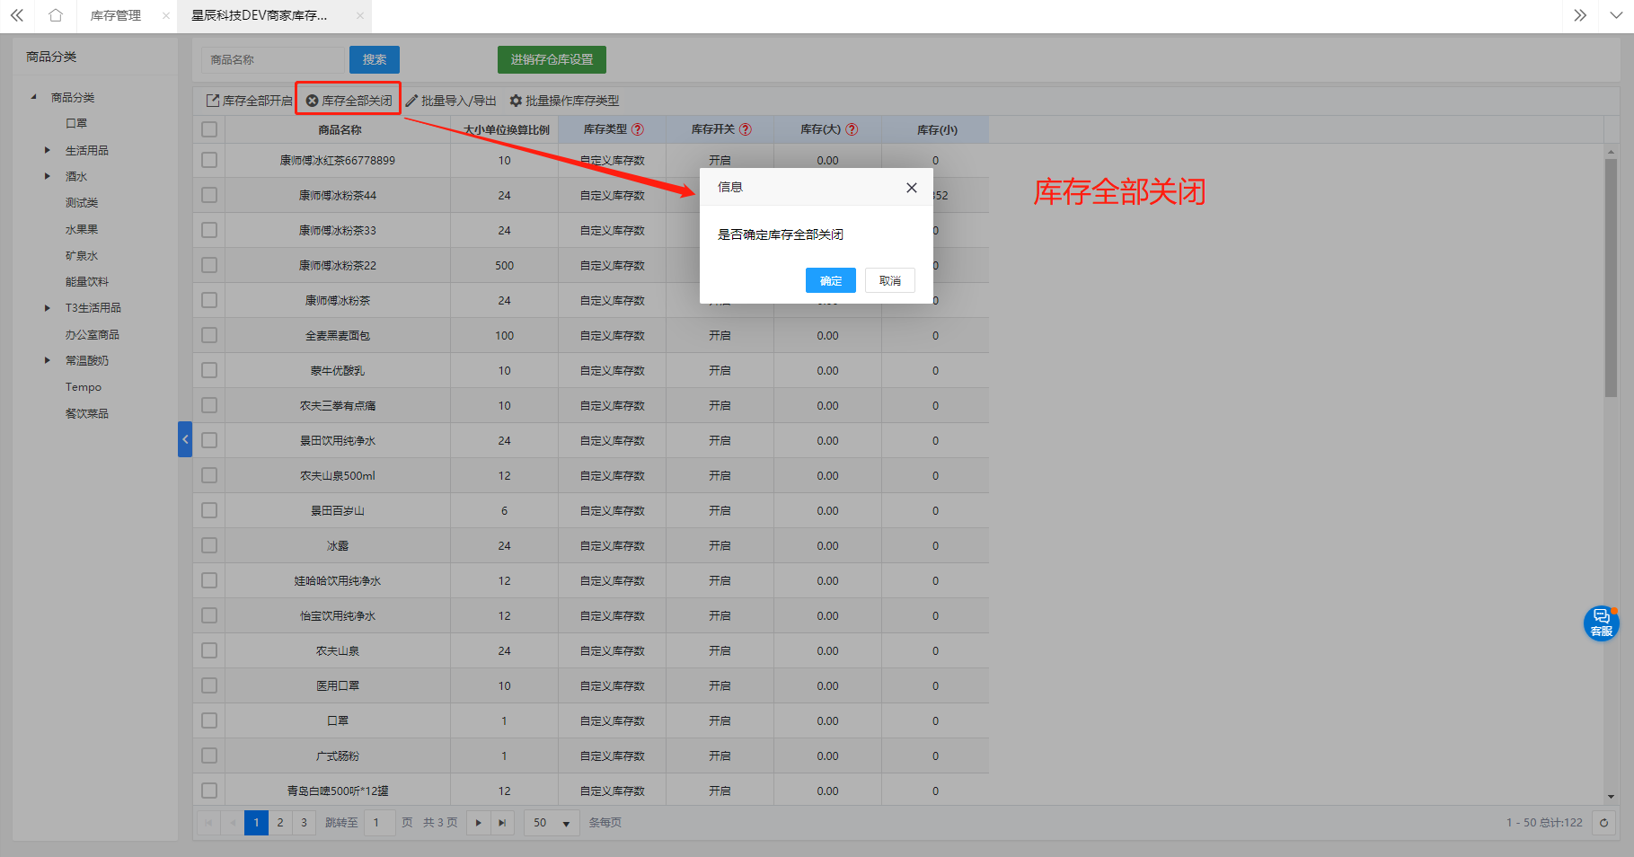Click the 商品名称 search input field
This screenshot has height=857, width=1634.
pos(273,60)
